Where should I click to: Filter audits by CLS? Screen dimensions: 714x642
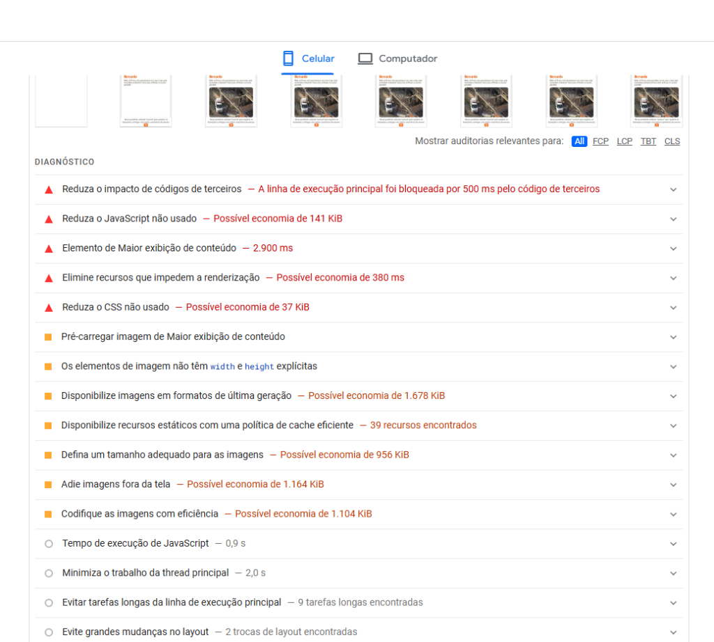click(672, 141)
